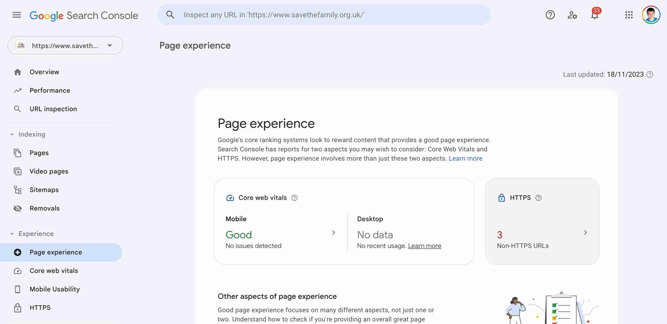
Task: Click the Learn more link about page experience
Action: coord(465,158)
